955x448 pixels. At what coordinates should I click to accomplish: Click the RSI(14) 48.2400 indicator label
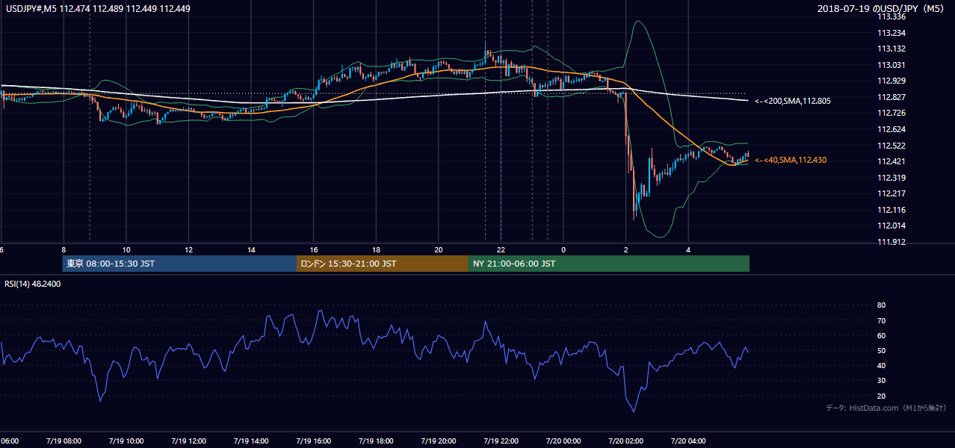pos(33,284)
